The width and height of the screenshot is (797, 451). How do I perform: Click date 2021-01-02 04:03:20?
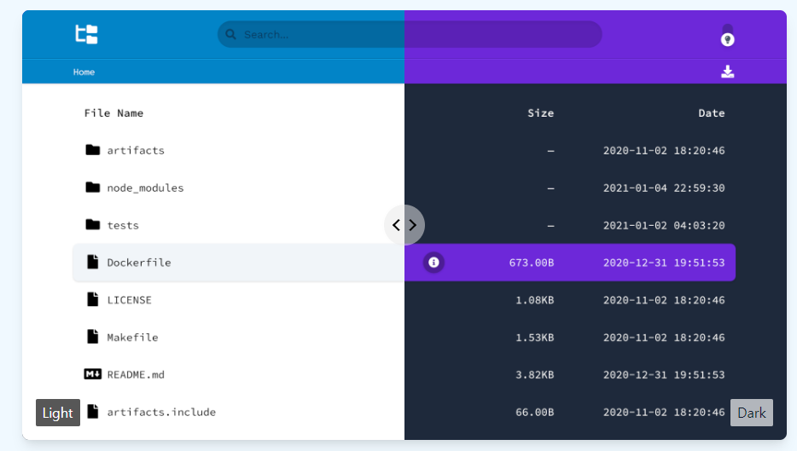[664, 225]
